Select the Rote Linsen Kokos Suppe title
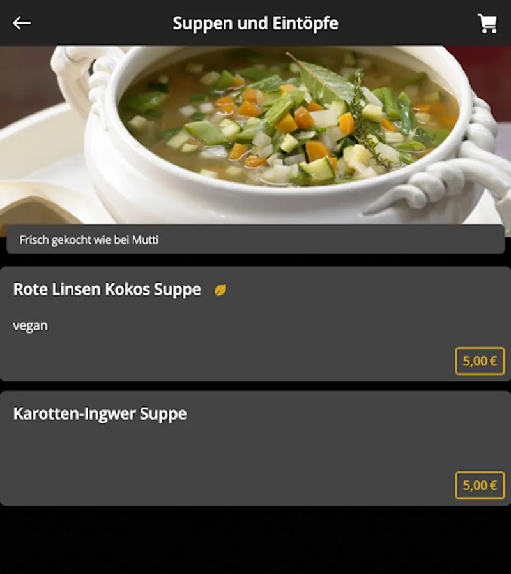The width and height of the screenshot is (511, 574). point(107,289)
